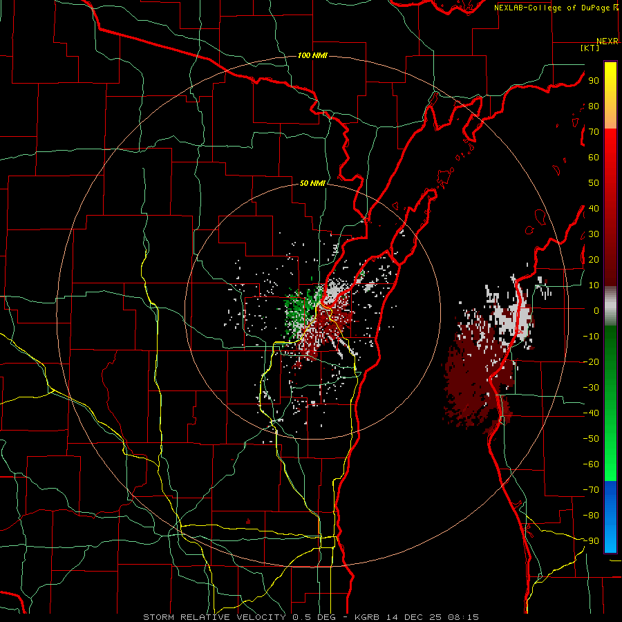Select the -70 scale value
This screenshot has height=622, width=622.
(x=591, y=490)
